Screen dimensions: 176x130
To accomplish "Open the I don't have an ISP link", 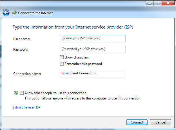I will coord(27,107).
